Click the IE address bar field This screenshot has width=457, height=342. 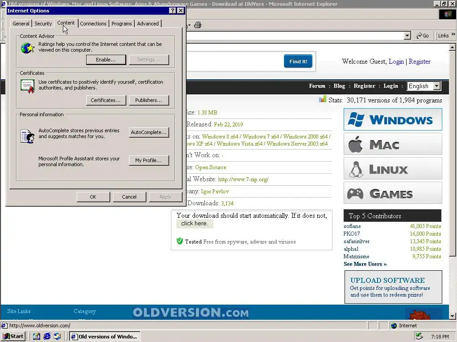point(295,36)
